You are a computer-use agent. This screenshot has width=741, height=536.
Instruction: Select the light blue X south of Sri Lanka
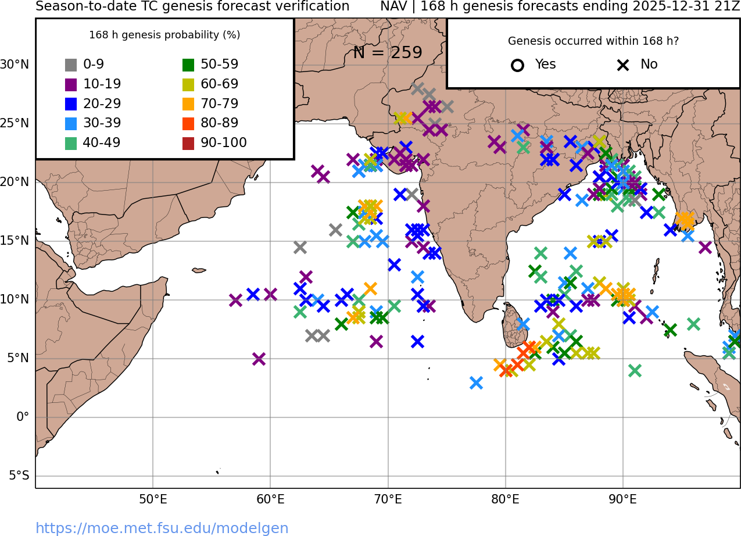(476, 383)
